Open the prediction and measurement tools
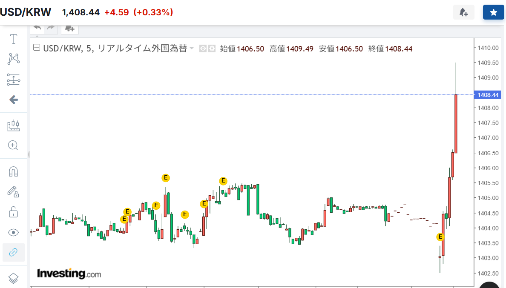Viewport: 506px width, 288px height. [x=14, y=79]
